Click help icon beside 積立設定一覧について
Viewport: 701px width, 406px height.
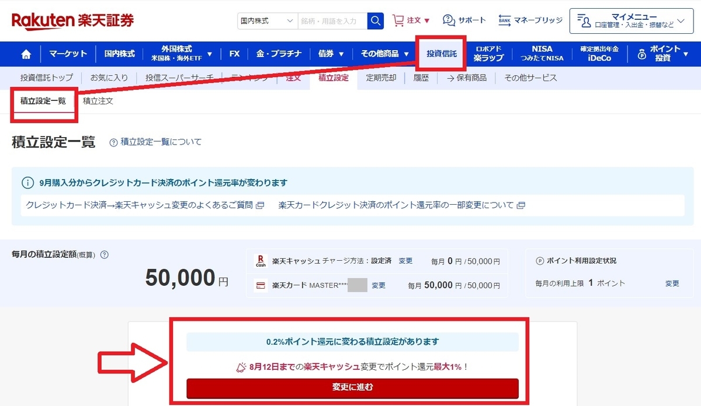click(114, 142)
